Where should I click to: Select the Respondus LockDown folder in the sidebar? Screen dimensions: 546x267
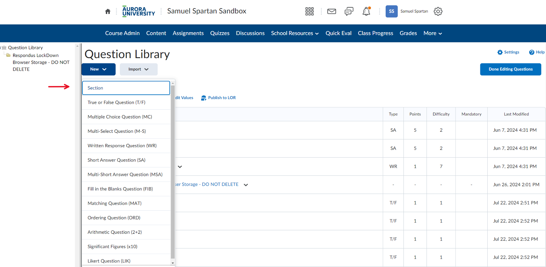(x=36, y=55)
